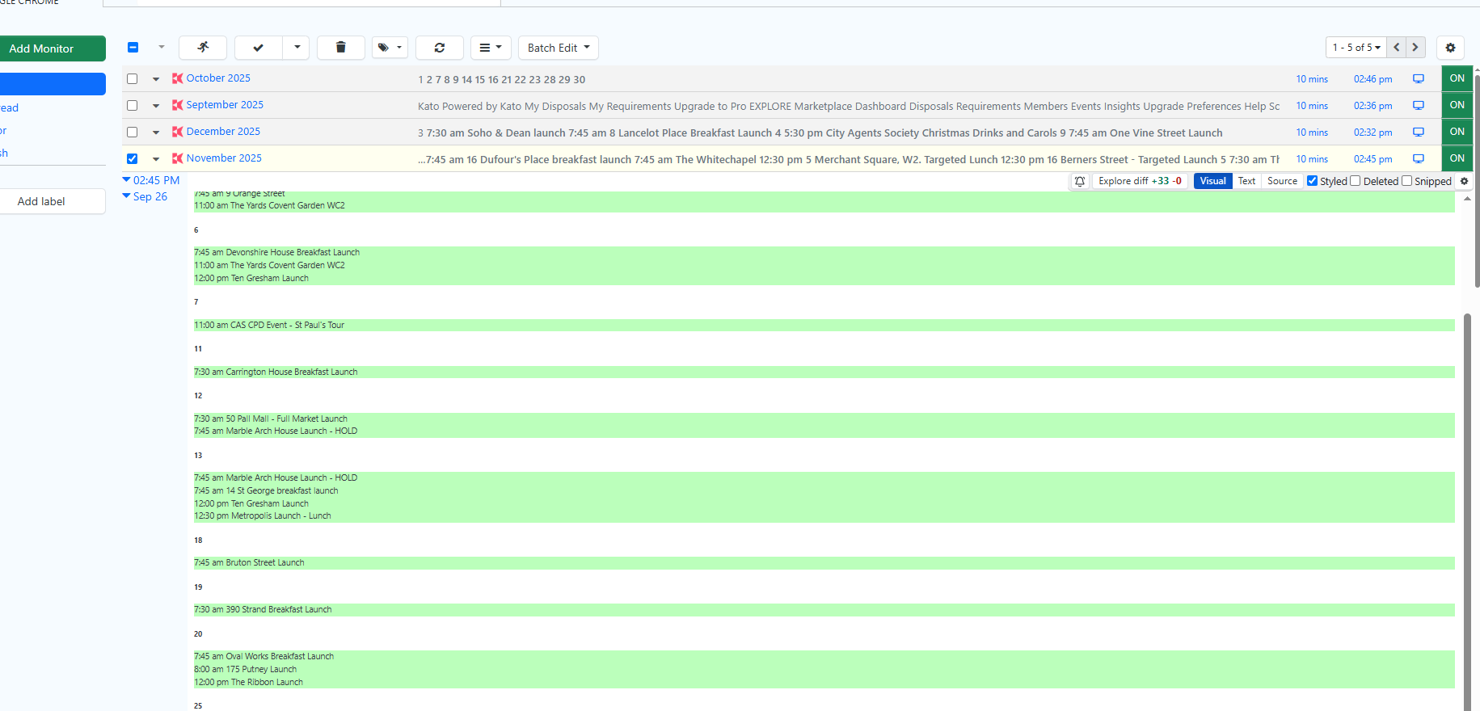Viewport: 1480px width, 711px height.
Task: Click monitor device icon in October 2025 row
Action: point(1418,79)
